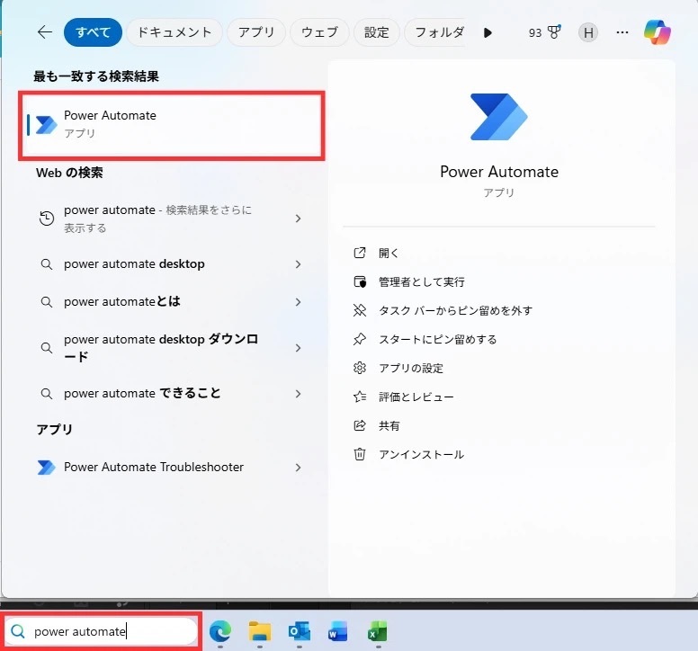The height and width of the screenshot is (651, 698).
Task: Switch to the フォルダ filter tab
Action: [x=435, y=32]
